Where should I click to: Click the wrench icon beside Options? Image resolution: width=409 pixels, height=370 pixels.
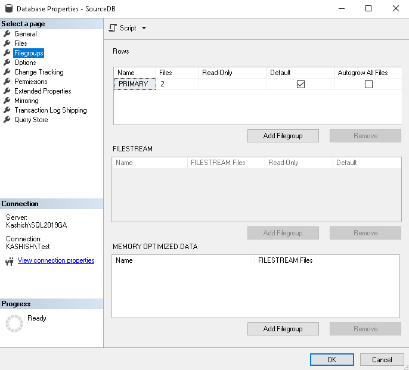[7, 63]
